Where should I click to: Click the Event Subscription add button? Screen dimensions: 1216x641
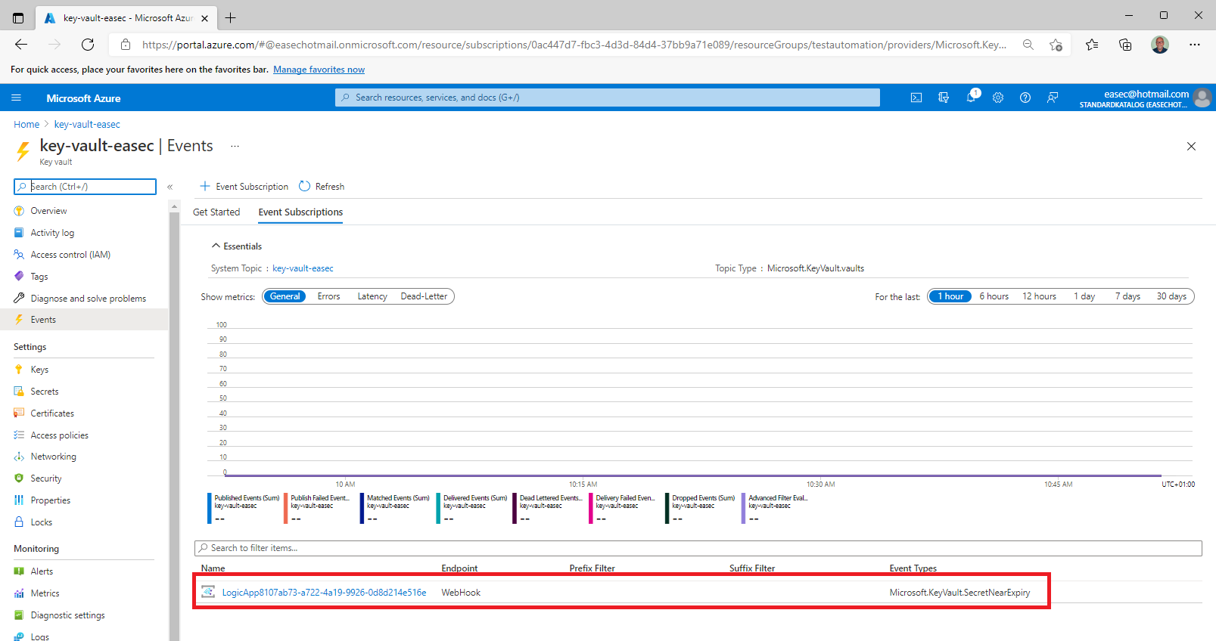coord(244,187)
